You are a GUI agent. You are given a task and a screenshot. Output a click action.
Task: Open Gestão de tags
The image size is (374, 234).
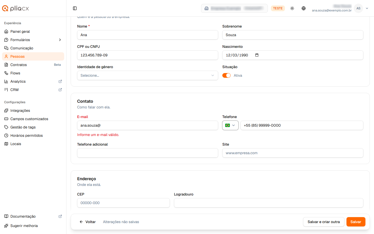click(33, 127)
